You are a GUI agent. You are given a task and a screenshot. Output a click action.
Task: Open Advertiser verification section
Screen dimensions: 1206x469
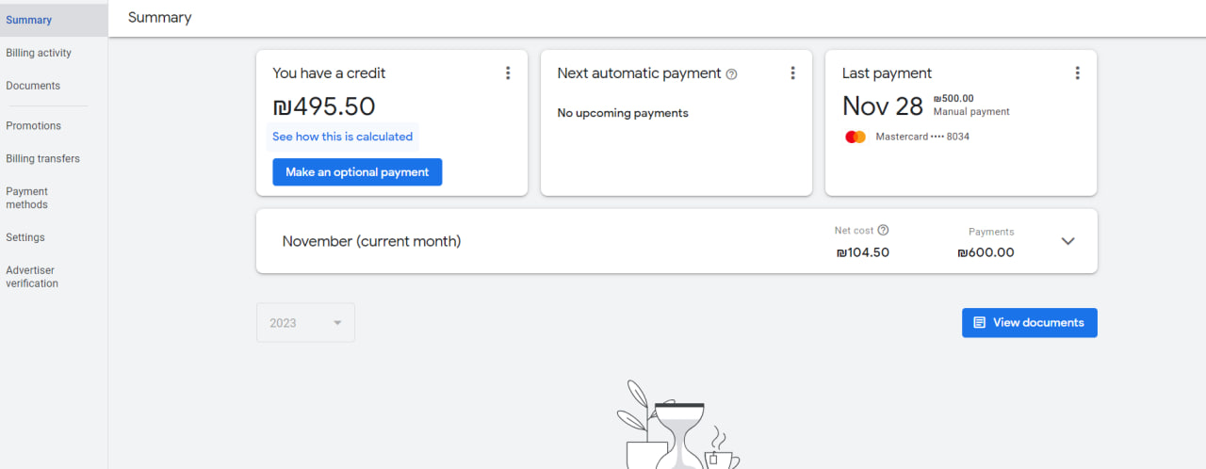click(32, 277)
